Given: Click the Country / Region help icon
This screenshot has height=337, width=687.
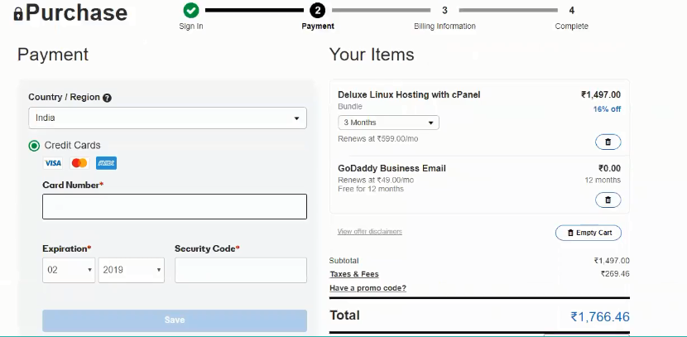Looking at the screenshot, I should (107, 98).
